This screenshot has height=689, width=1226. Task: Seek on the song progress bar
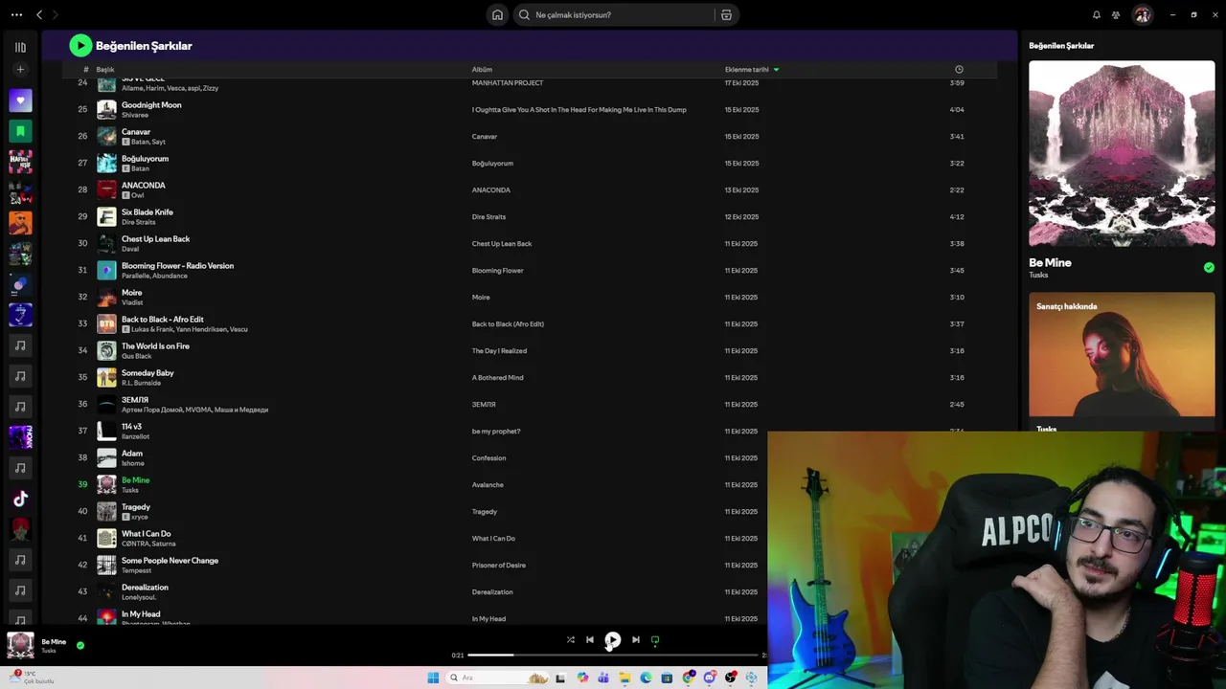point(613,656)
